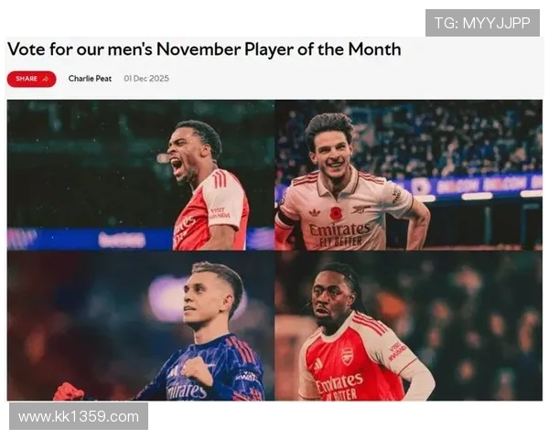Select the long-sleeved red kit player photo
This screenshot has height=439, width=549.
[409, 326]
